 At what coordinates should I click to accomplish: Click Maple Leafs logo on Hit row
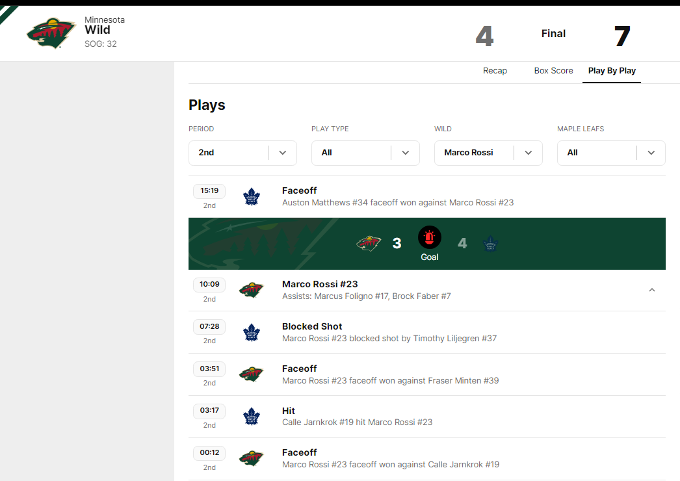(x=251, y=417)
